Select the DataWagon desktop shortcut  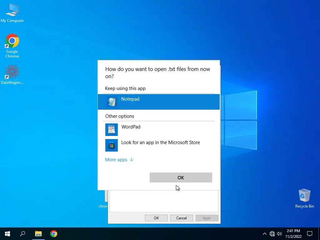12,75
